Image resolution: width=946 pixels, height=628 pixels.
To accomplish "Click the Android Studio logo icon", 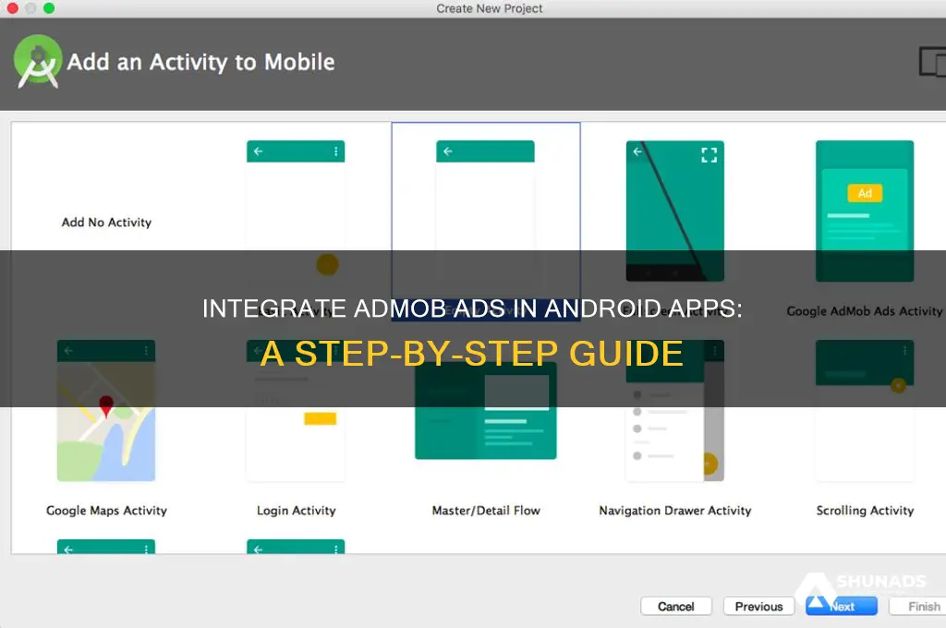I will coord(38,62).
